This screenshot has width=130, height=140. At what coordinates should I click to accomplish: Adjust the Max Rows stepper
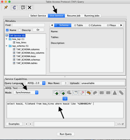point(66,83)
